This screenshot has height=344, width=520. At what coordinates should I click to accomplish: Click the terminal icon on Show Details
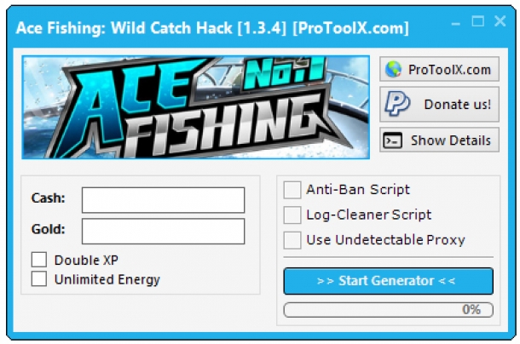[393, 140]
